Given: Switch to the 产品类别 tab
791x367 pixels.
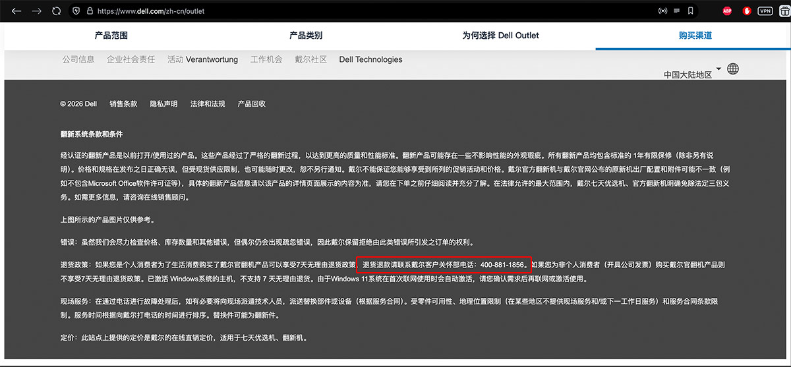Looking at the screenshot, I should [306, 36].
